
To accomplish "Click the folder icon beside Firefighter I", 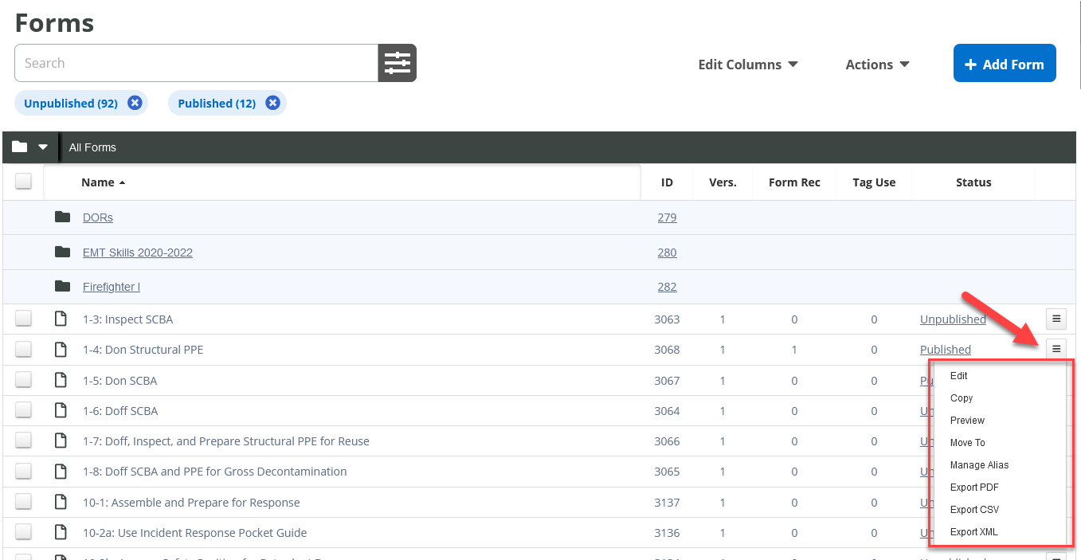I will pos(63,286).
